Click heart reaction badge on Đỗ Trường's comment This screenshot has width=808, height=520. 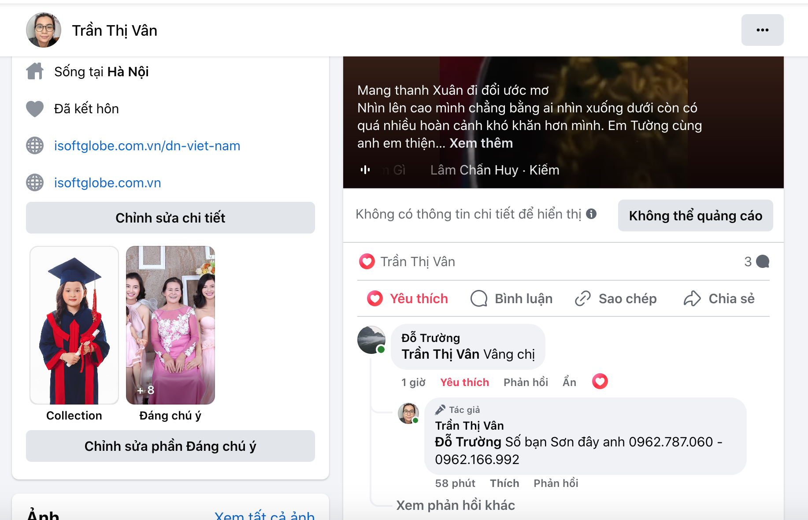tap(600, 381)
